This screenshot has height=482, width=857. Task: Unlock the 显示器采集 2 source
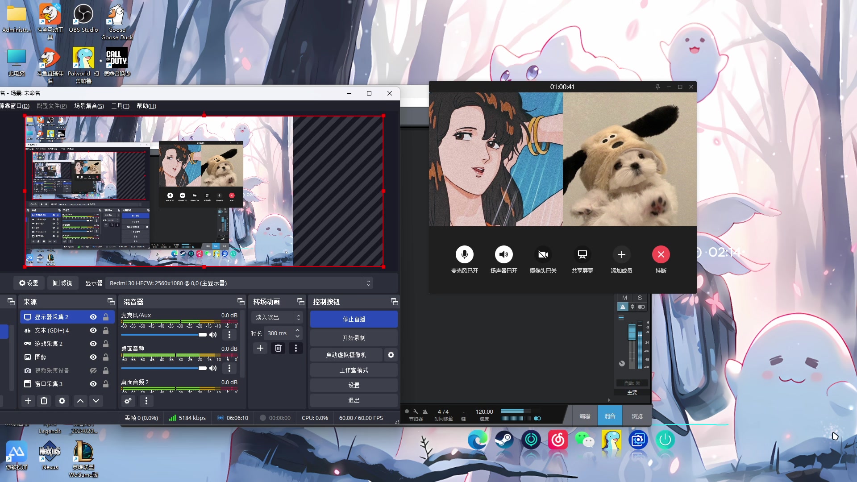pos(106,317)
